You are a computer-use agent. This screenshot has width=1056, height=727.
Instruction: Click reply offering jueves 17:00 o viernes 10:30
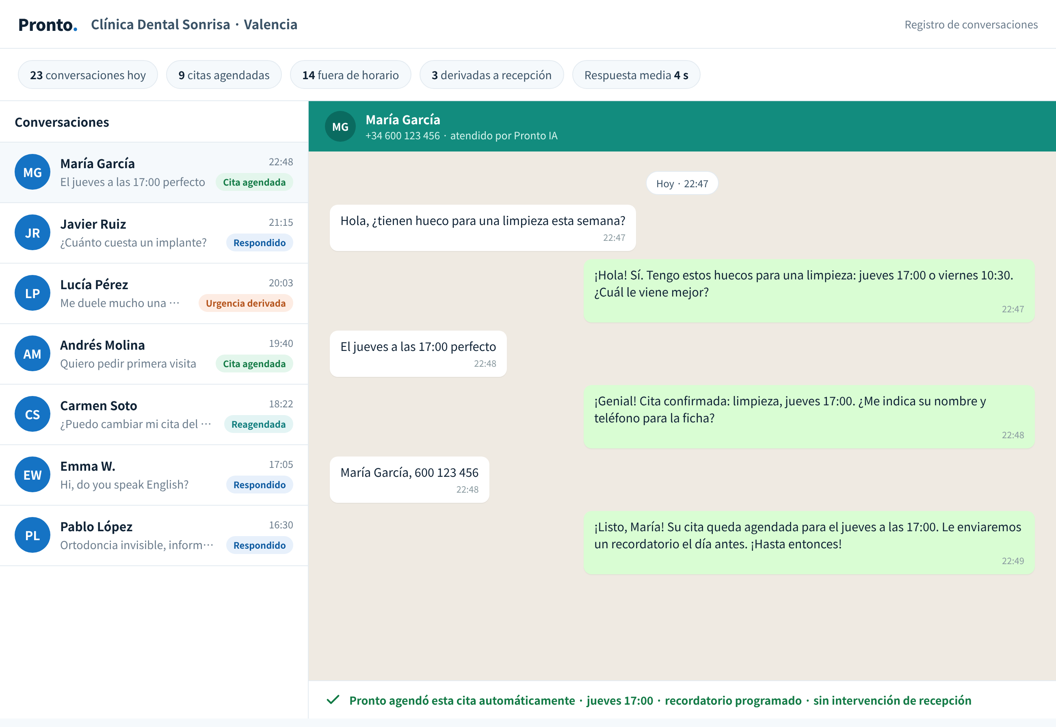point(809,291)
